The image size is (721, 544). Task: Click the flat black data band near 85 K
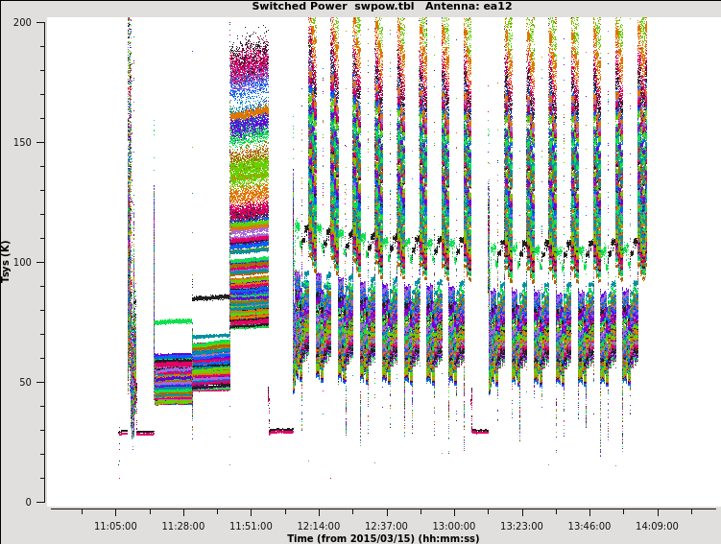[x=210, y=297]
